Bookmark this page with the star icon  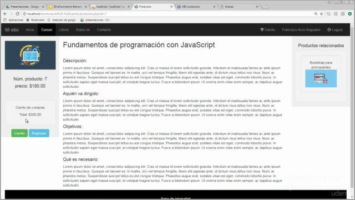[x=322, y=14]
